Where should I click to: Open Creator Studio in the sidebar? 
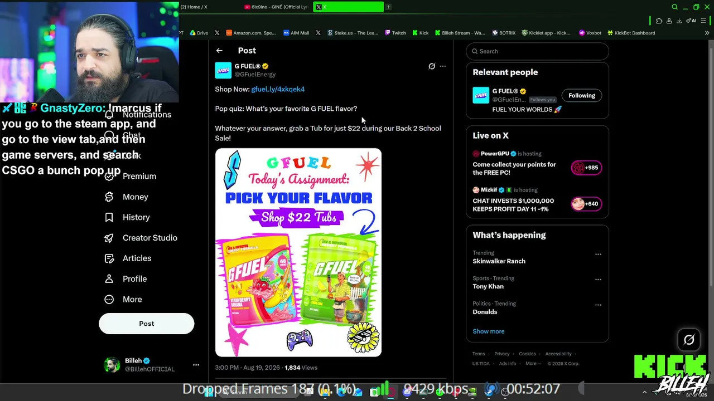point(141,238)
